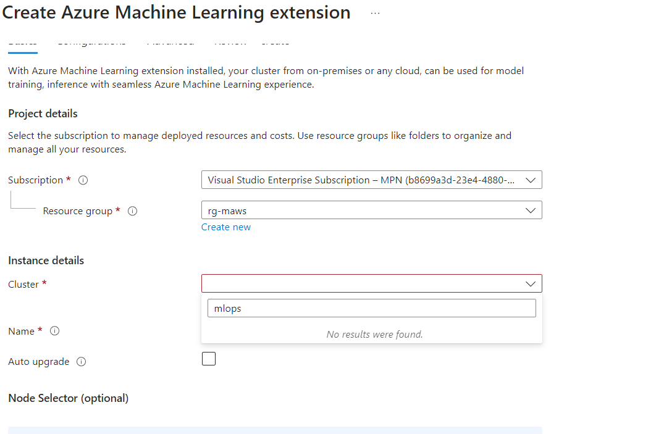The image size is (664, 434).
Task: Open the Subscription info tooltip icon
Action: coord(83,180)
